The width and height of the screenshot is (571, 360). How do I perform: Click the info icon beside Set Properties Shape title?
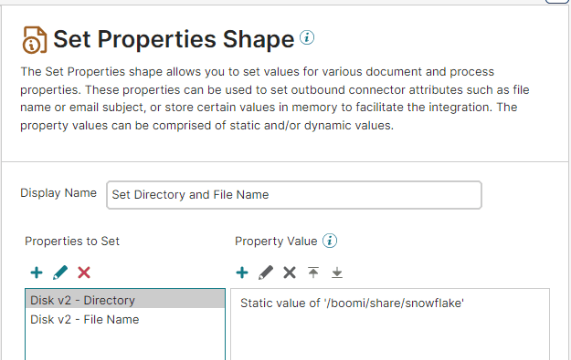click(307, 37)
